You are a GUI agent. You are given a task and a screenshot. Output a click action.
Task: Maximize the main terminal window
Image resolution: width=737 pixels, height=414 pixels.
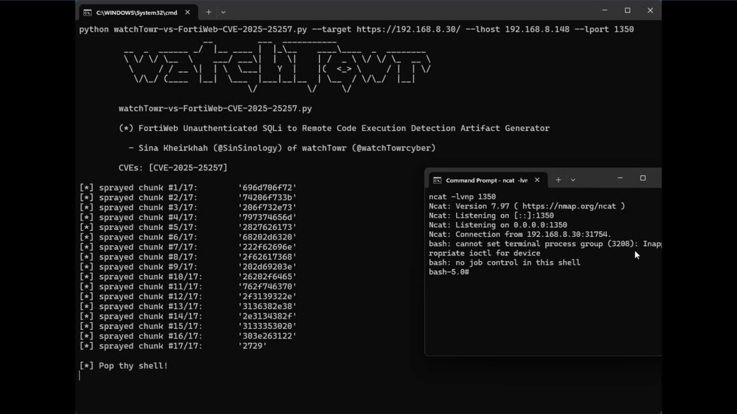(x=628, y=10)
